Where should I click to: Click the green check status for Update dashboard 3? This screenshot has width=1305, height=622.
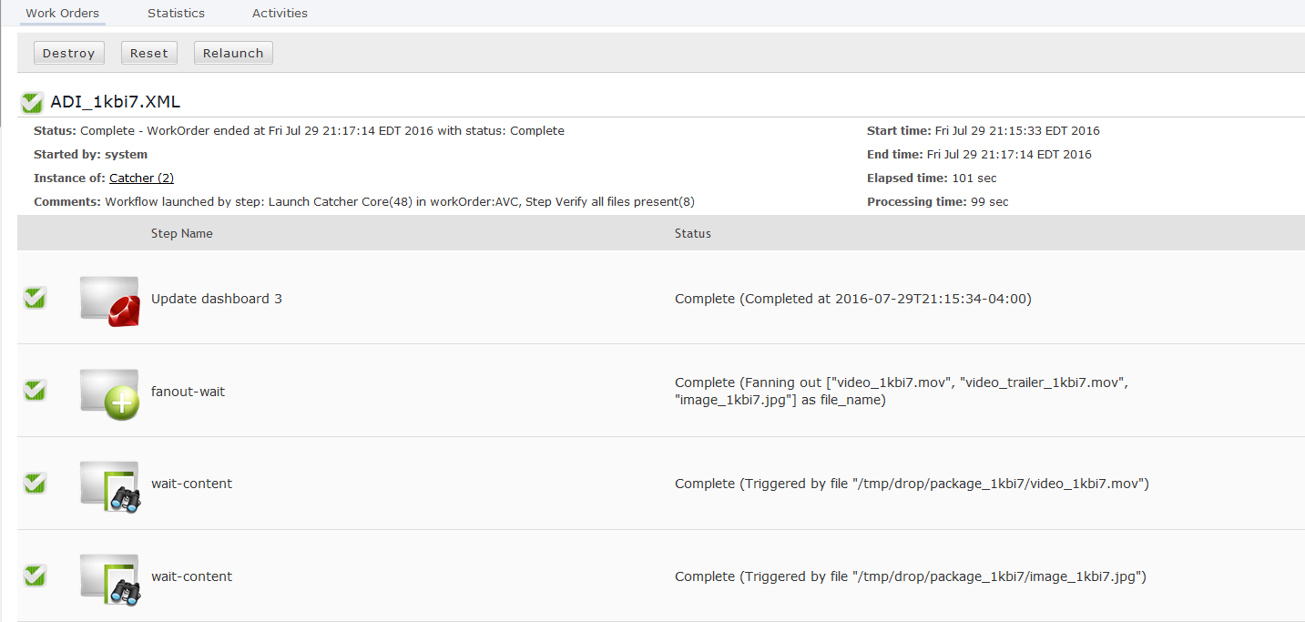click(x=35, y=298)
